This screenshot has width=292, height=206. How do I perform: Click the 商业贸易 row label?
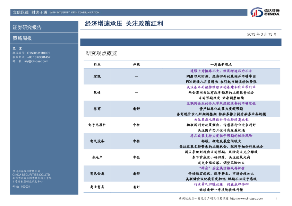coord(97,187)
